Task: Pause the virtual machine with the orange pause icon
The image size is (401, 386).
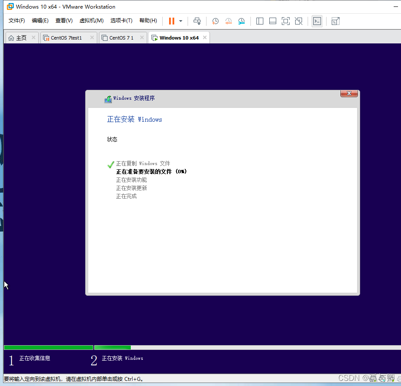Action: (172, 21)
